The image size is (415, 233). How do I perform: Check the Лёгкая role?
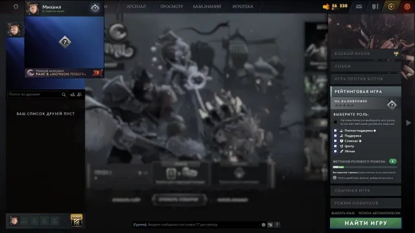pyautogui.click(x=335, y=151)
